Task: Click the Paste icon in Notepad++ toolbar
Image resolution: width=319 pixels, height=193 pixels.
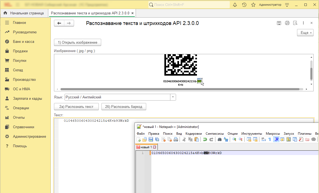Action: tap(197, 139)
